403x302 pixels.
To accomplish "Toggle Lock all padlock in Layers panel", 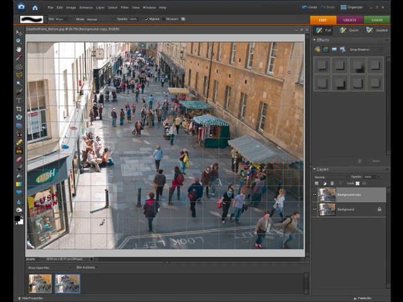I will pyautogui.click(x=364, y=183).
